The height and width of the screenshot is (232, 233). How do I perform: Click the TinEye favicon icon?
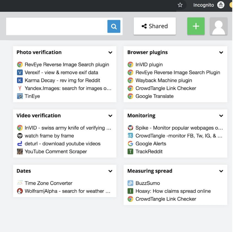[20, 96]
